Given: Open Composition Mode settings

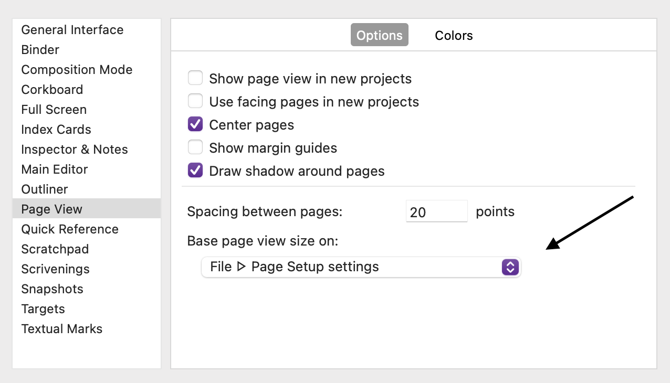Looking at the screenshot, I should tap(87, 70).
